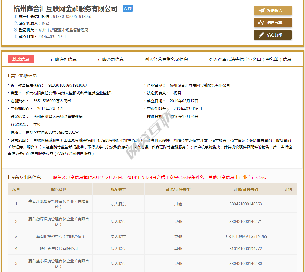The image size is (305, 272).
Task: Click the pencil icon on 信息打印
Action: 261,35
